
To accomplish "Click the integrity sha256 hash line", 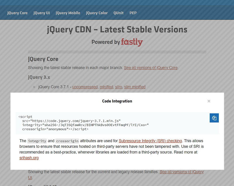I will 85,125.
